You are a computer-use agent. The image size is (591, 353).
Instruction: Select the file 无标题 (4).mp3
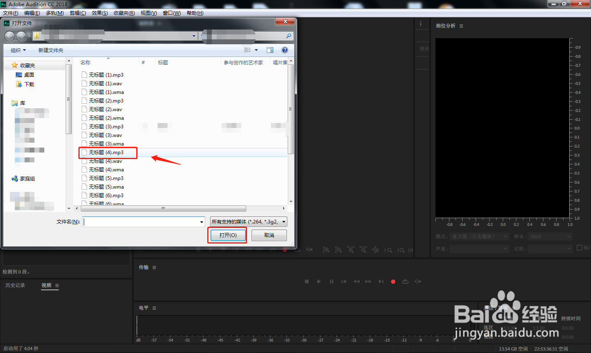tap(106, 153)
